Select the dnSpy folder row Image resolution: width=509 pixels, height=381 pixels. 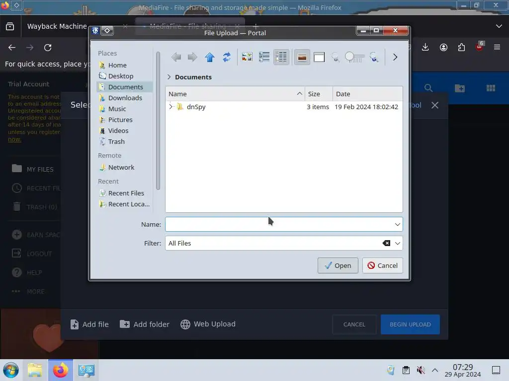(x=284, y=107)
